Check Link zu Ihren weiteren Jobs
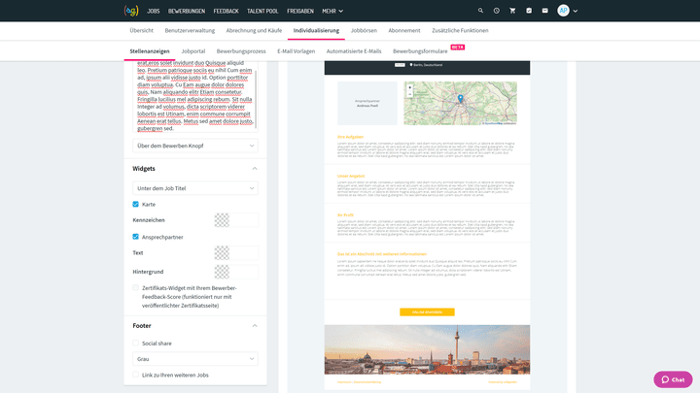Screen dimensions: 700x393 (136, 375)
